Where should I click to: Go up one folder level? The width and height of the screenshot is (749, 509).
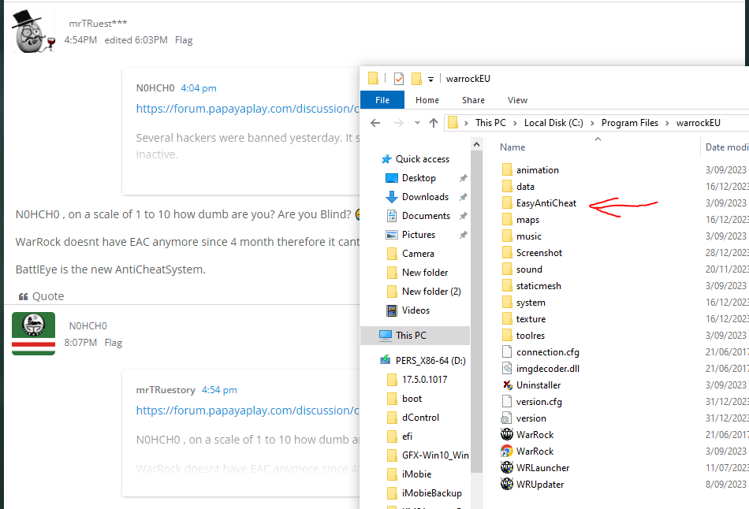point(434,123)
